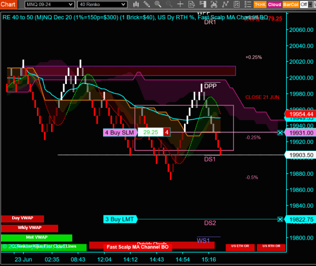The height and width of the screenshot is (266, 316).
Task: Click the 02:35 time axis label
Action: pyautogui.click(x=52, y=259)
